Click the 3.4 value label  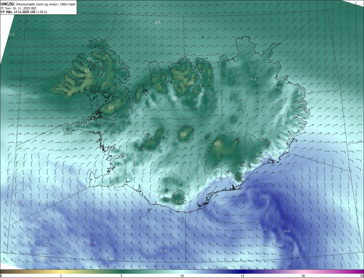[x=87, y=70]
